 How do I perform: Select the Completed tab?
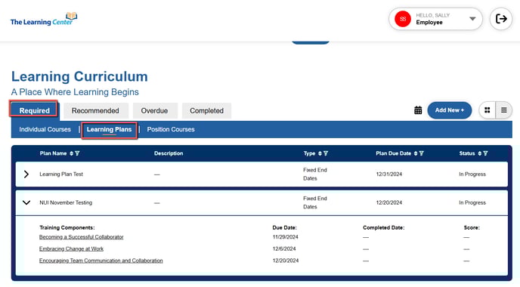click(x=206, y=111)
